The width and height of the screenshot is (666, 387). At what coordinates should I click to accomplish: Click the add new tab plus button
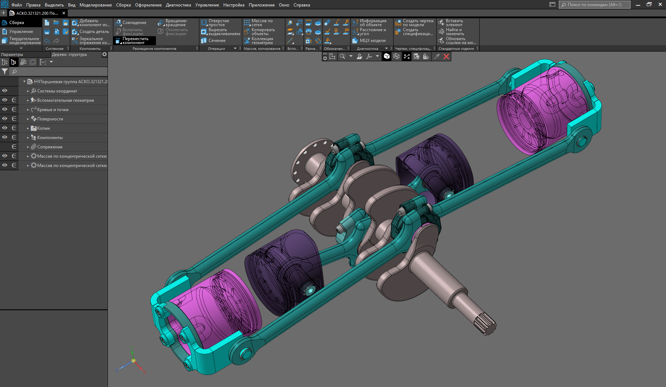coord(4,13)
